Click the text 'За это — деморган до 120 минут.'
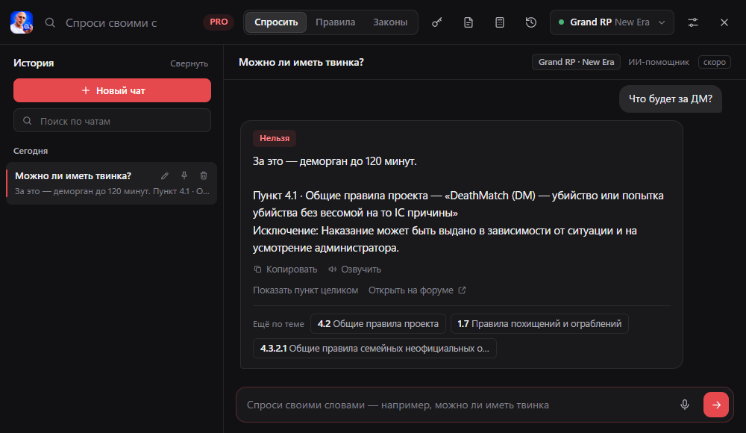Screen dimensions: 746x433 point(335,161)
